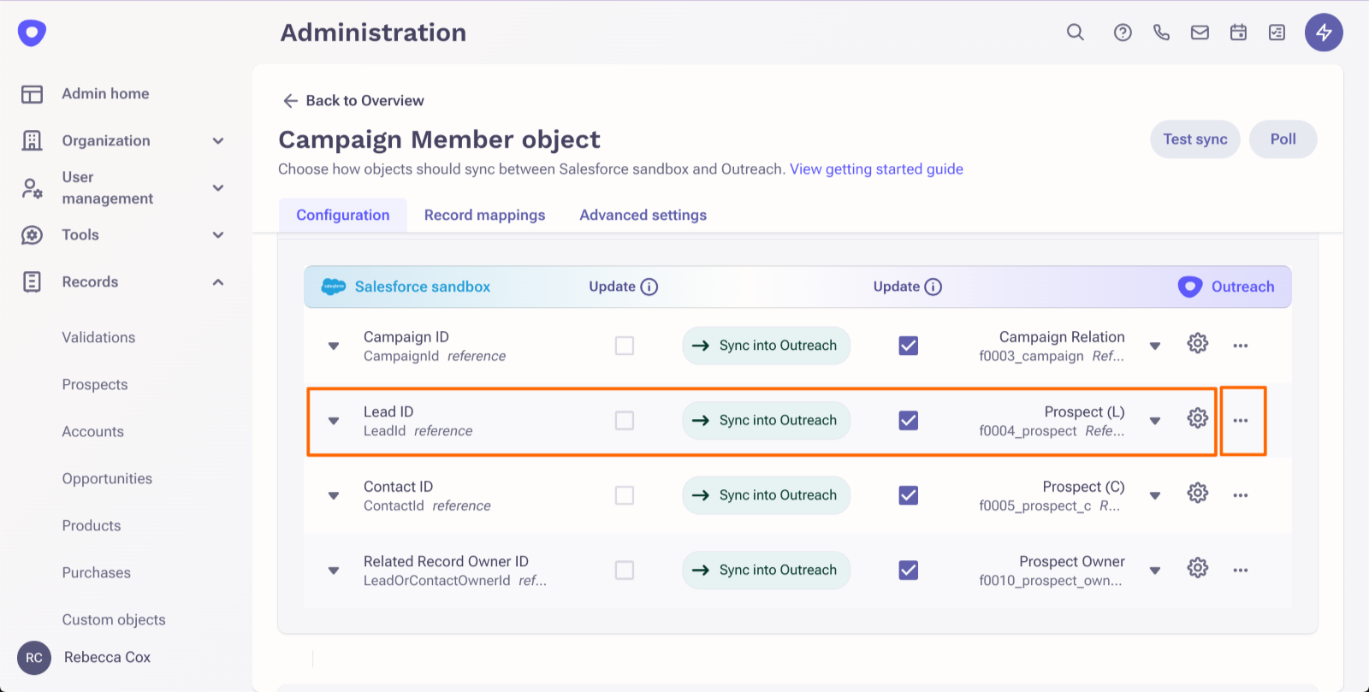Image resolution: width=1369 pixels, height=692 pixels.
Task: Click info icon beside Outreach Update
Action: tap(933, 287)
